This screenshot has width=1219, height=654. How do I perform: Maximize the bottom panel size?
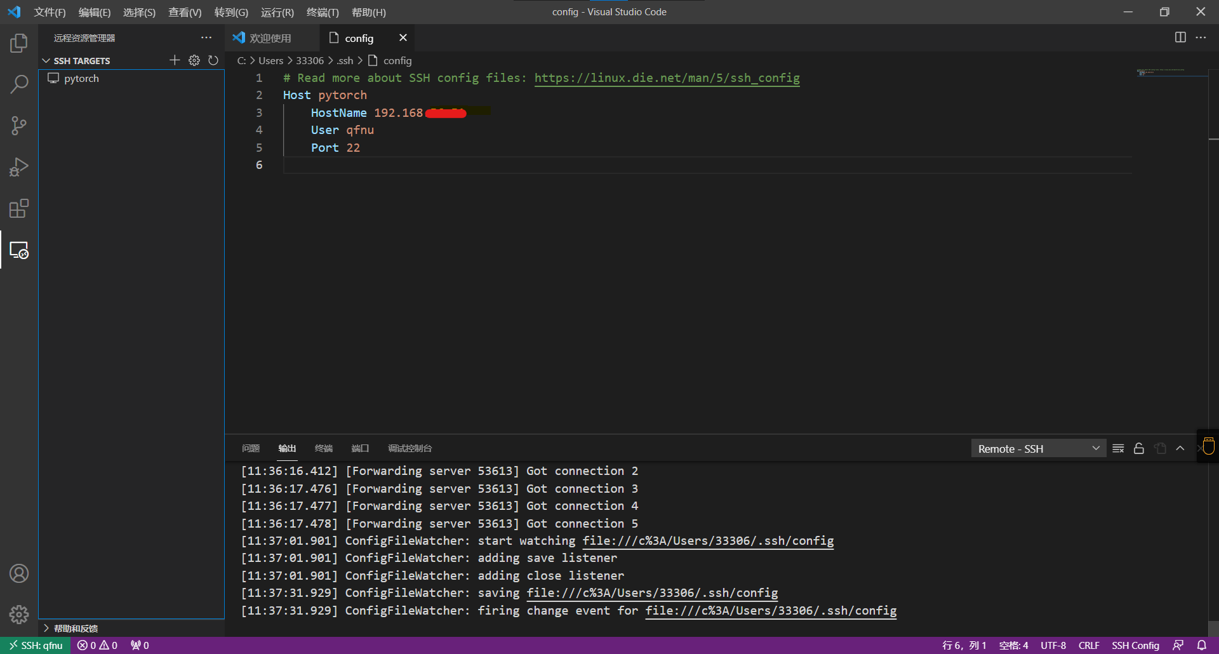click(1180, 448)
